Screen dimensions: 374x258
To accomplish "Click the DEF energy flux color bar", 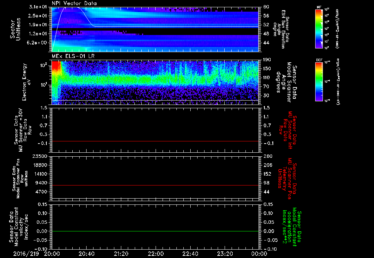I will click(x=319, y=81).
